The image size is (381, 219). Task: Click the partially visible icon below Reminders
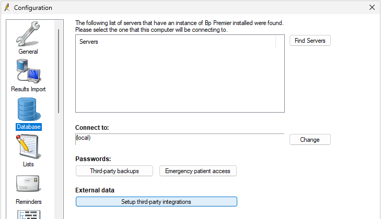(x=28, y=214)
